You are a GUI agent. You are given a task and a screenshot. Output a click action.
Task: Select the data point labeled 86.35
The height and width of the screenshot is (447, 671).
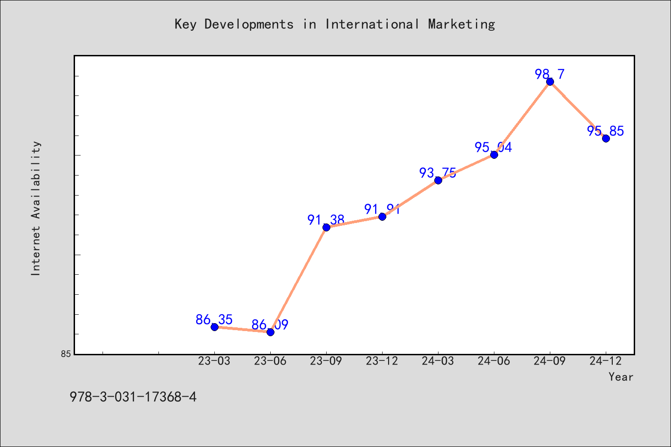tap(214, 327)
